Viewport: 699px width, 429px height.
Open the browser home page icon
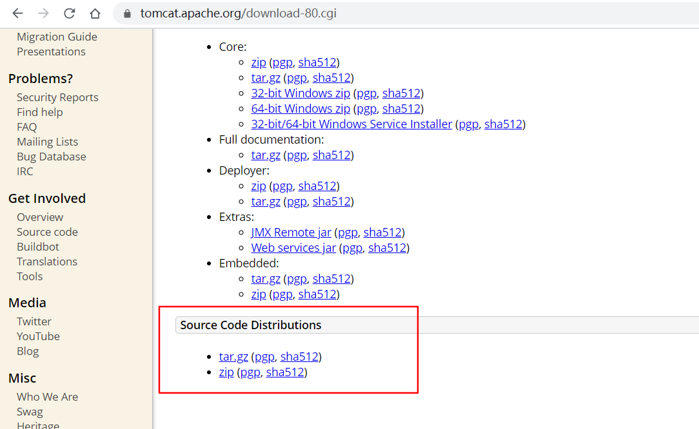[95, 14]
